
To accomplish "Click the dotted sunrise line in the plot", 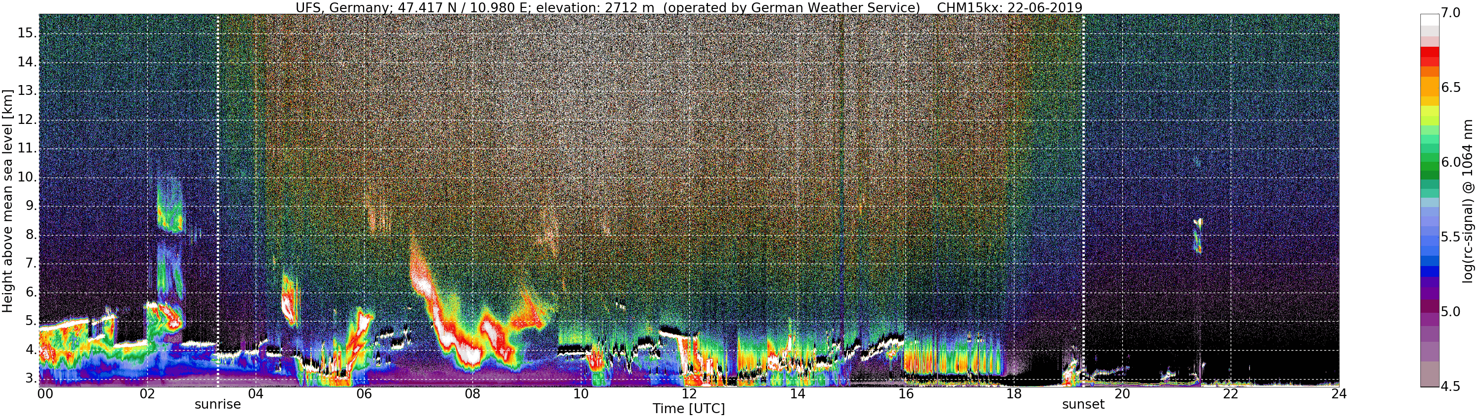I will (x=218, y=201).
